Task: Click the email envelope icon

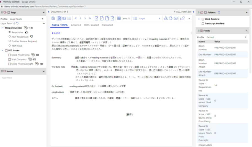Action: 175,18
